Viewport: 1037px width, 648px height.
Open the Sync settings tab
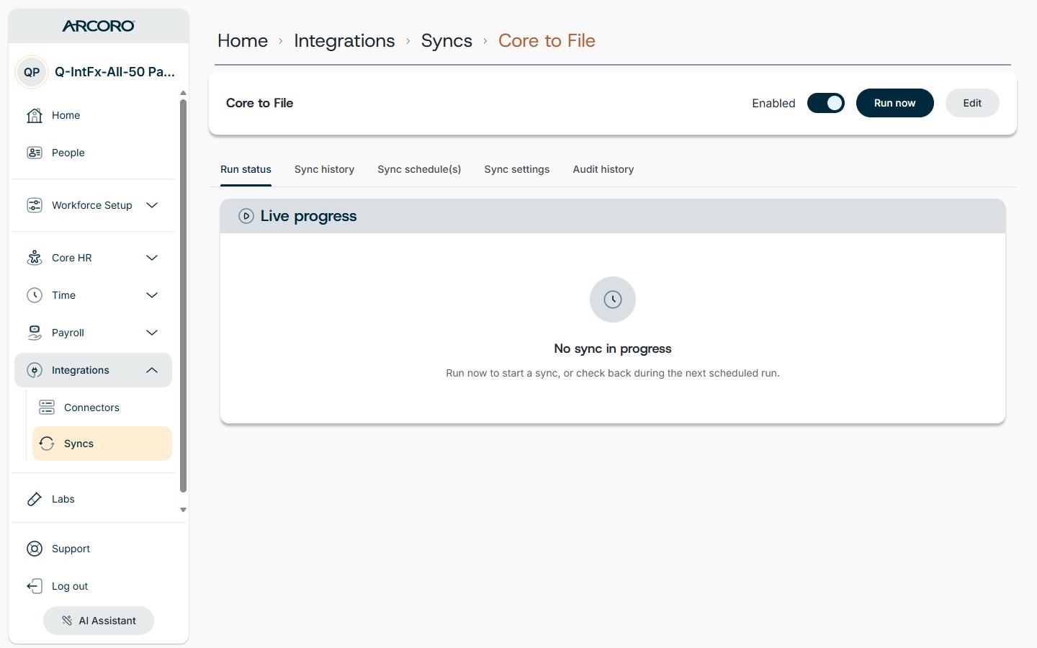[517, 169]
